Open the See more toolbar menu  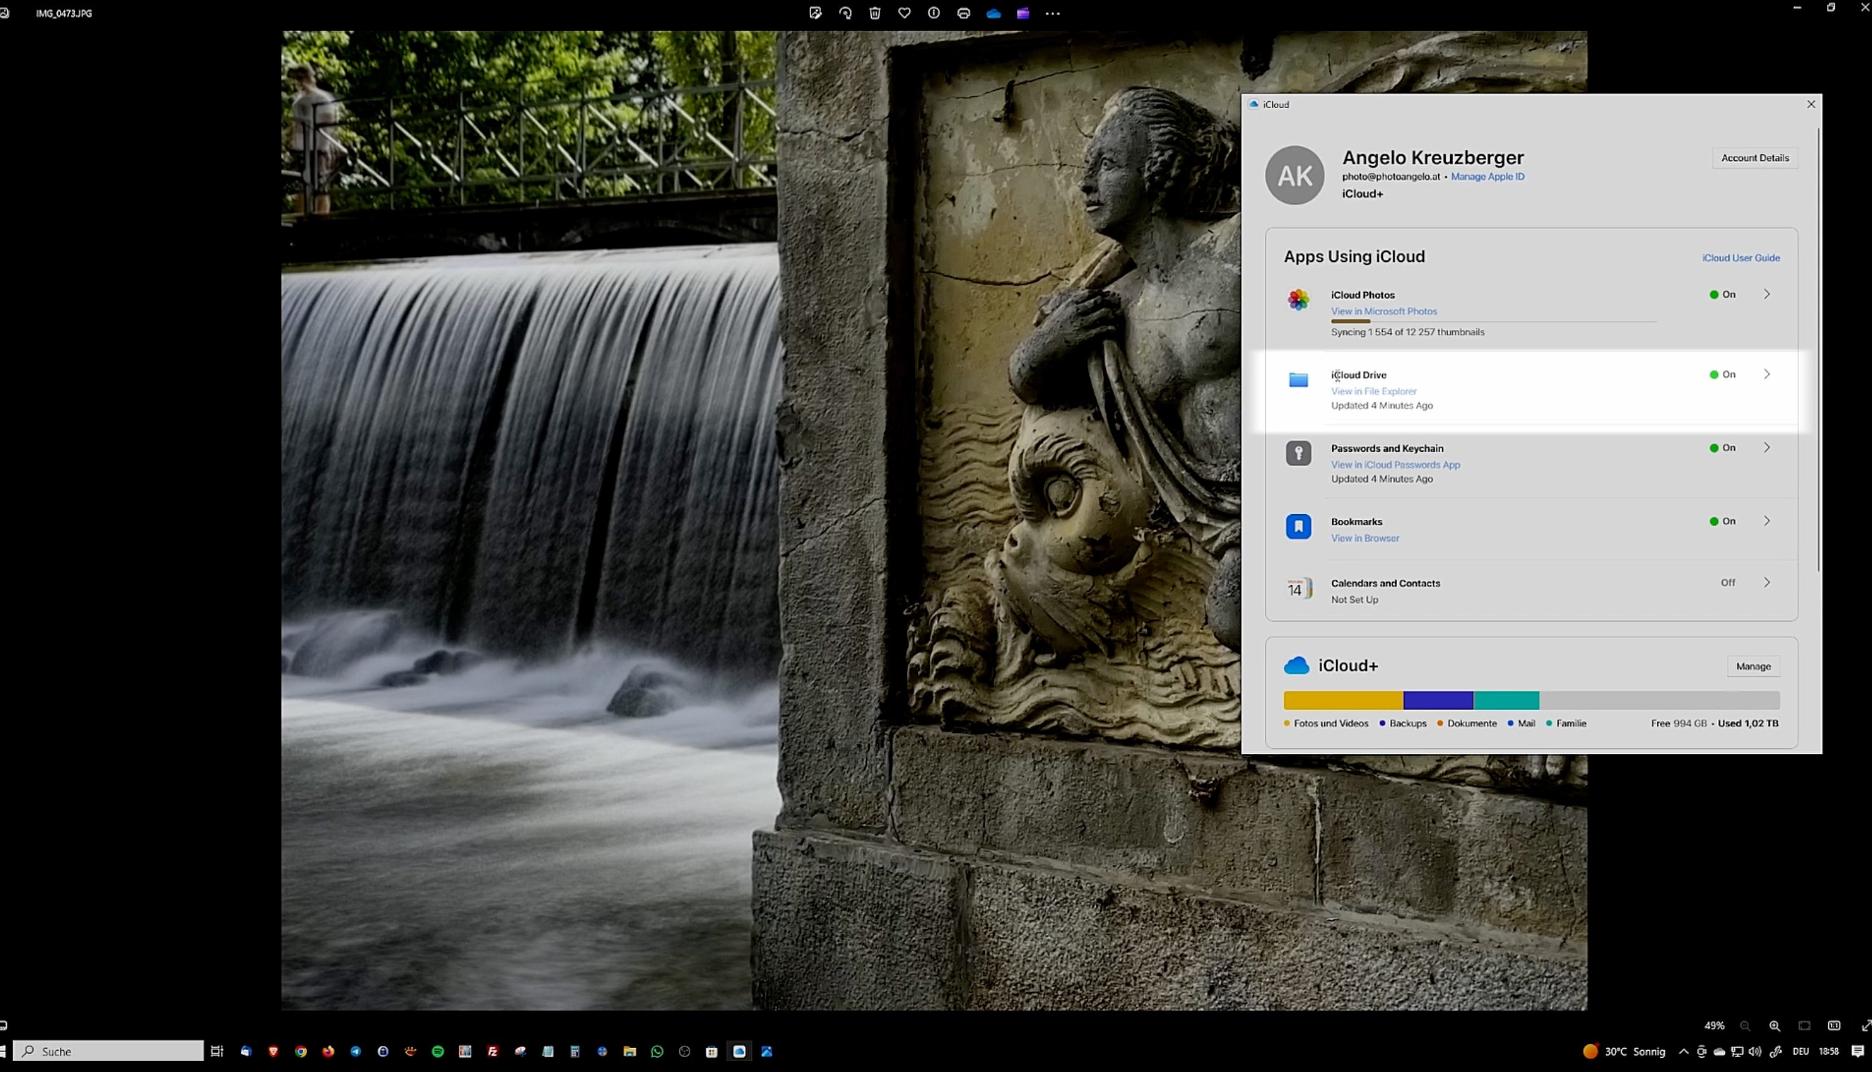pos(1053,12)
